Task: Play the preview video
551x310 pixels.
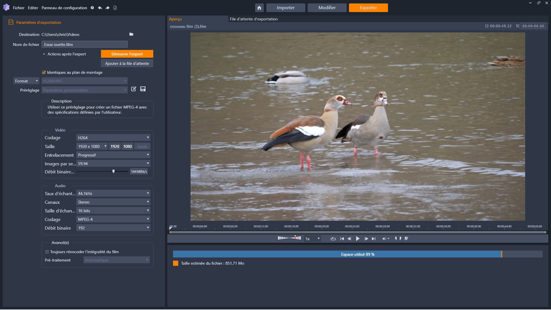Action: [x=358, y=239]
